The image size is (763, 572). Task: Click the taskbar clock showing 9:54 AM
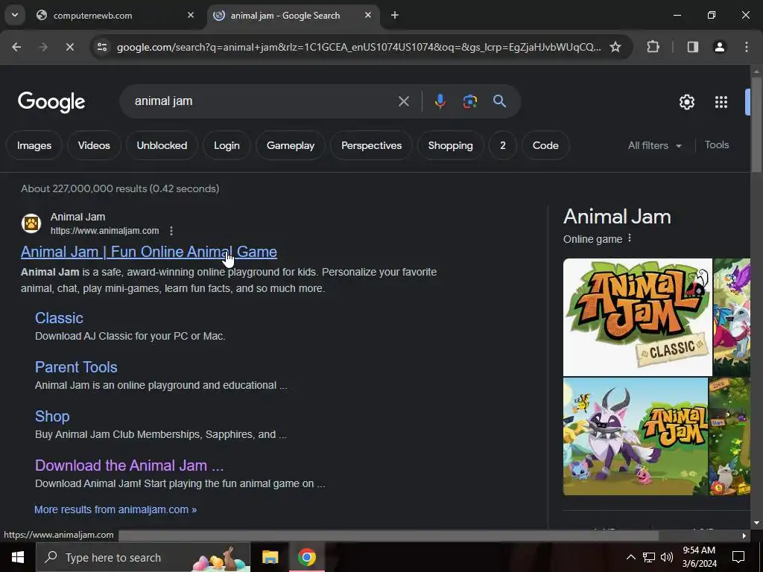pos(699,557)
